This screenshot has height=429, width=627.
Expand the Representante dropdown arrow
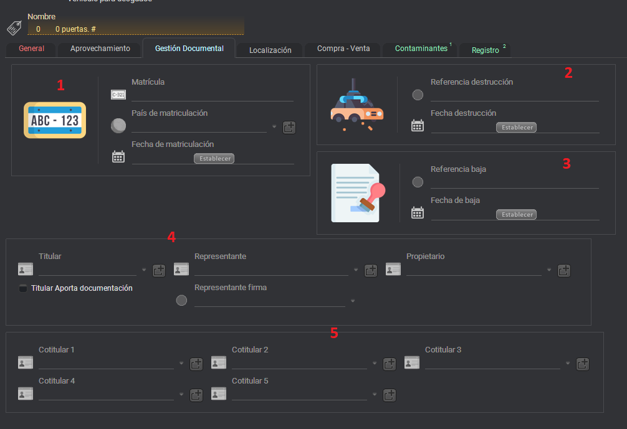tap(357, 270)
